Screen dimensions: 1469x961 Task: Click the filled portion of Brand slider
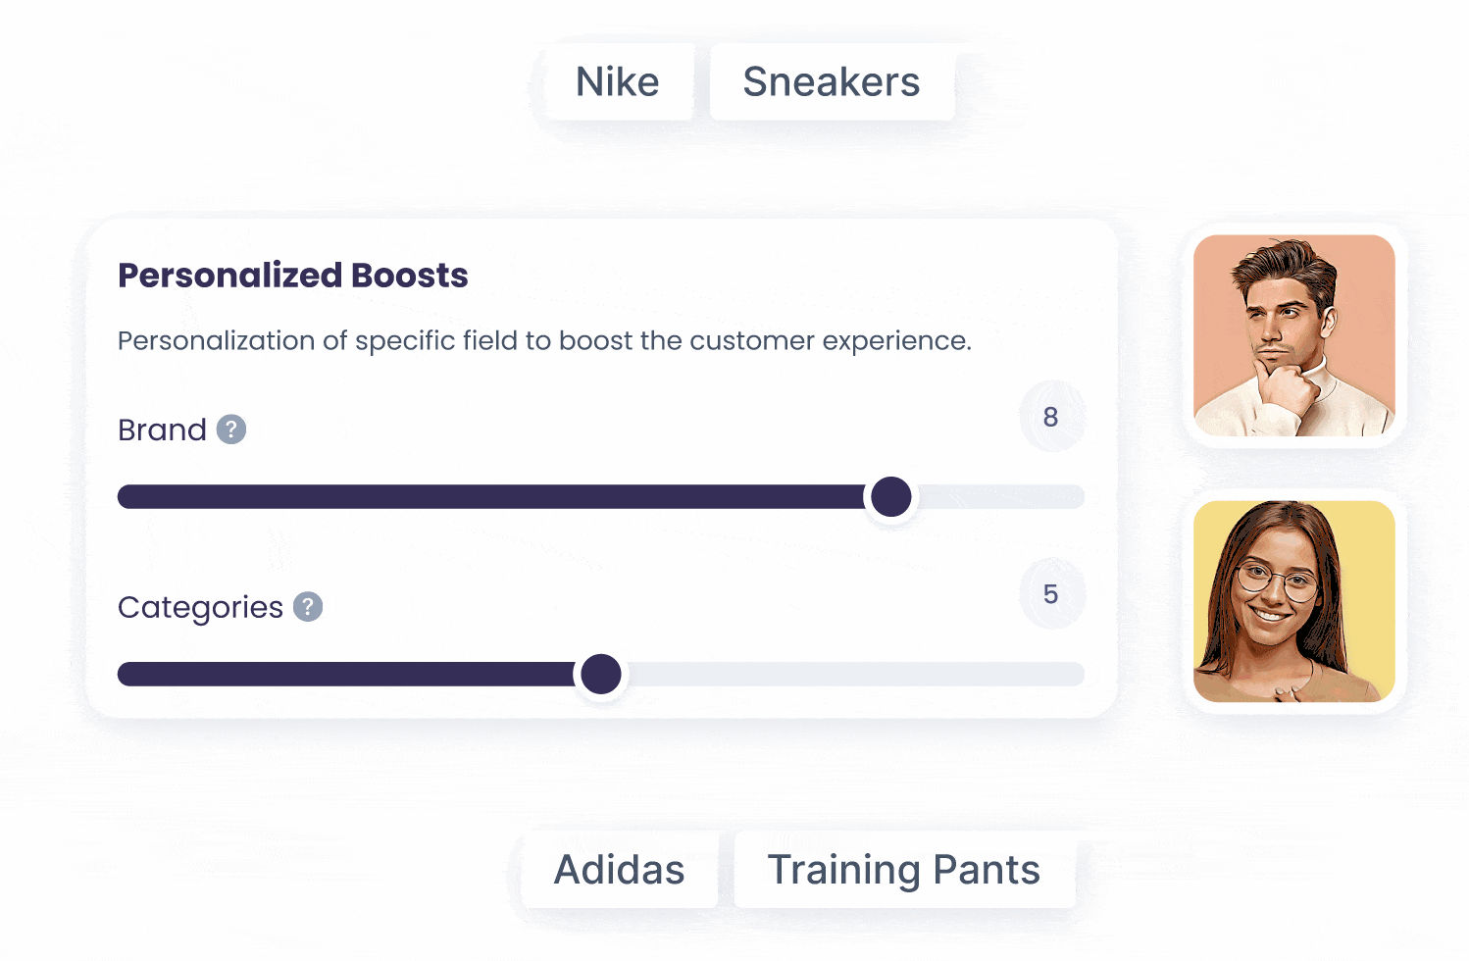(490, 497)
